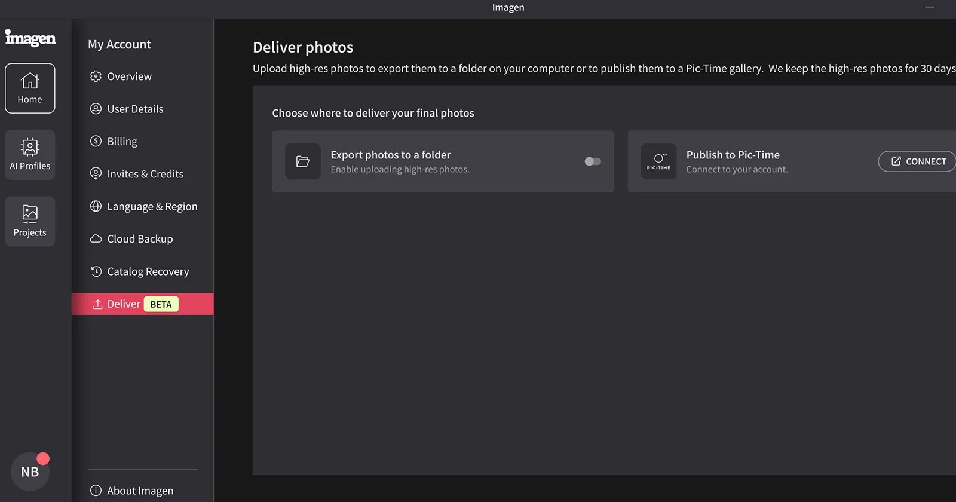Click 'Choose where to deliver your final photos'
Image resolution: width=956 pixels, height=502 pixels.
click(373, 113)
